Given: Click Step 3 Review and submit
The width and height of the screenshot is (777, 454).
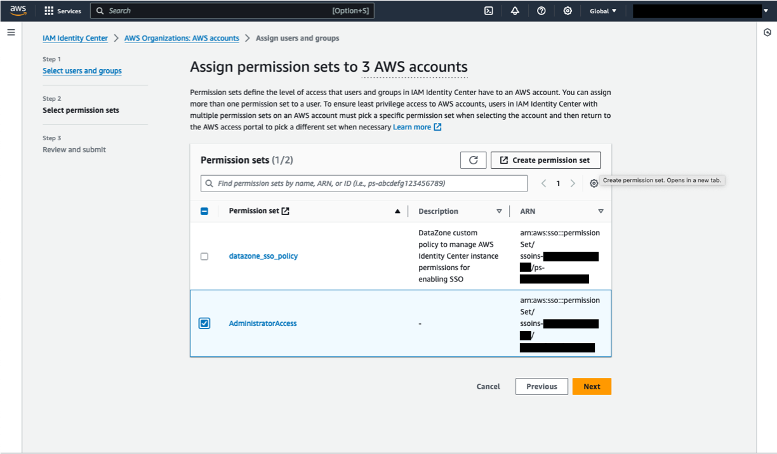Looking at the screenshot, I should [x=74, y=150].
